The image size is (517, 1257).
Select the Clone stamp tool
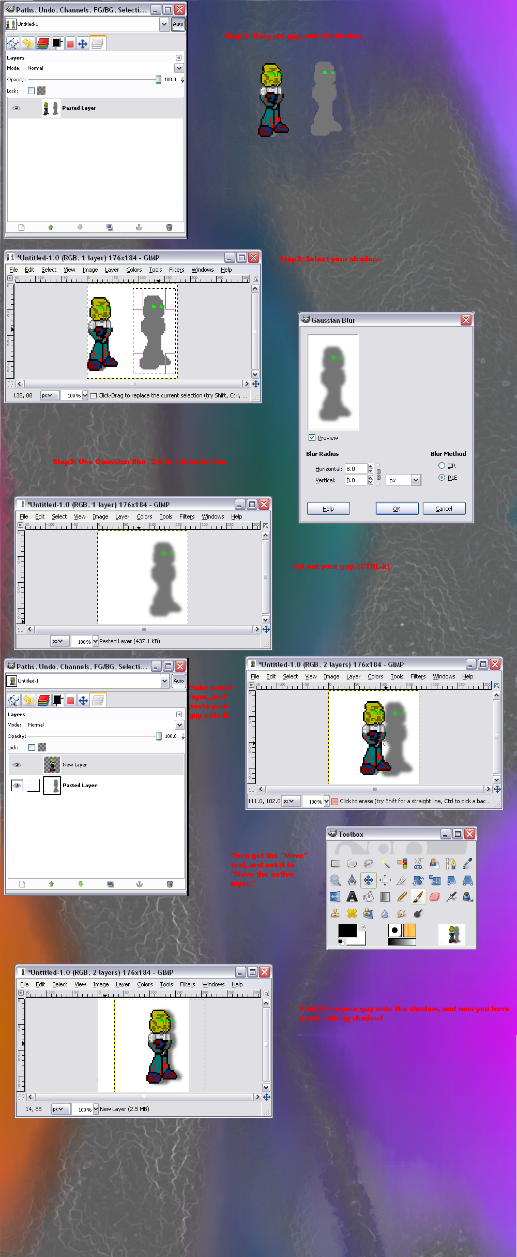click(336, 913)
